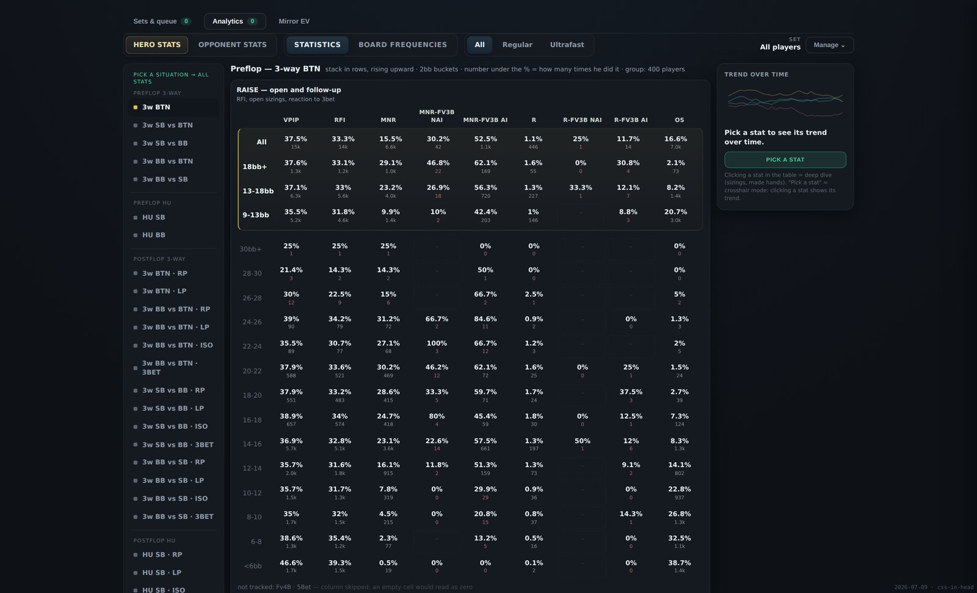Select 3w BB vs BTN situation
The width and height of the screenshot is (977, 593).
174,161
